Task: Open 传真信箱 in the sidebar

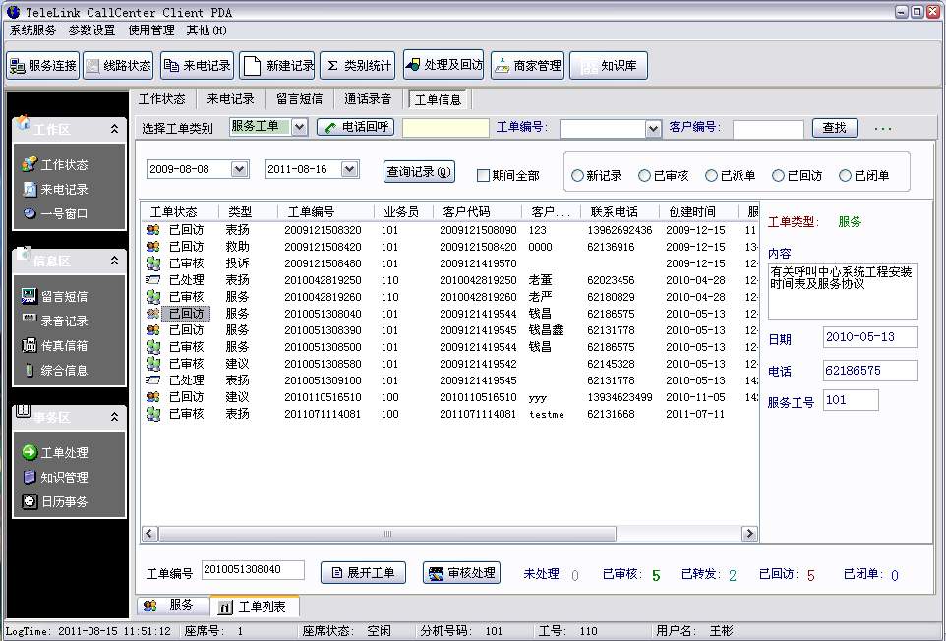Action: 55,345
